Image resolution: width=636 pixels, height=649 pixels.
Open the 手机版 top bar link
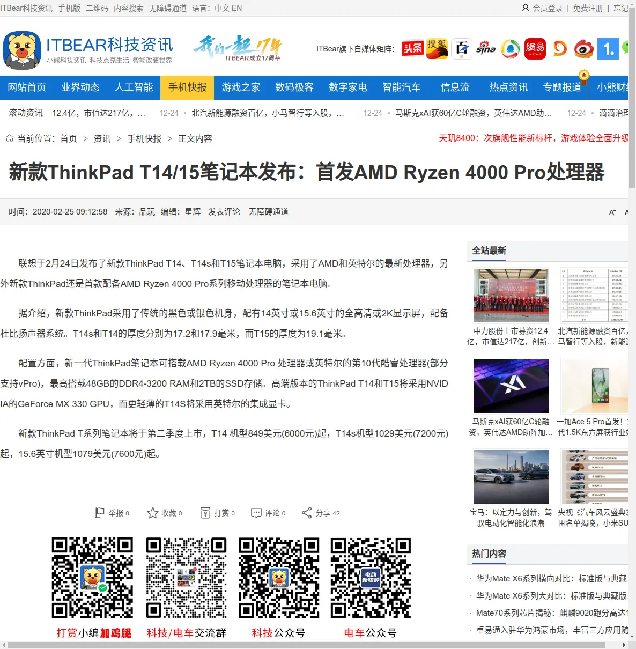coord(69,8)
